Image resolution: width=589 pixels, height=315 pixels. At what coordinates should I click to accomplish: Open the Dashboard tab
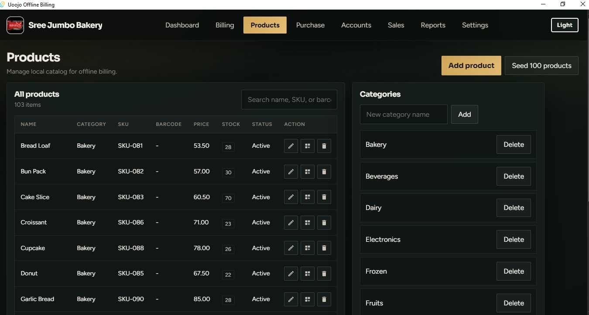(x=182, y=25)
